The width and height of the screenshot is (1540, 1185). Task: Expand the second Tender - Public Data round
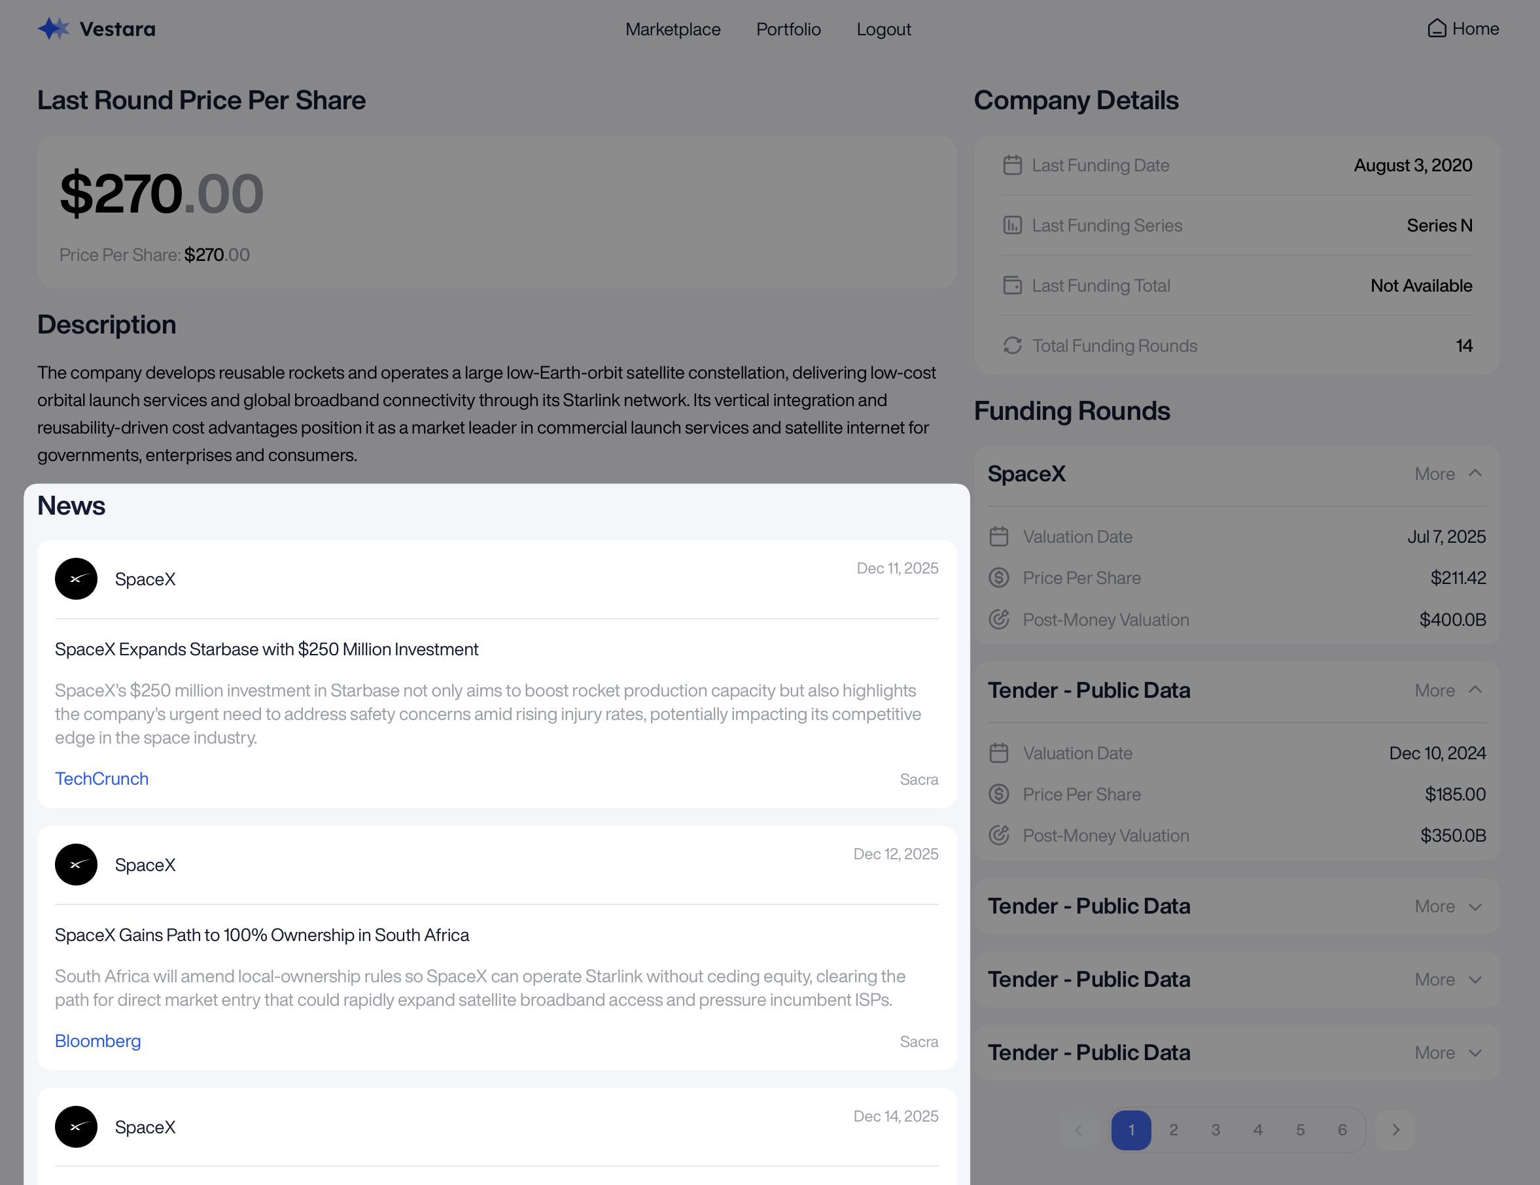coord(1449,906)
